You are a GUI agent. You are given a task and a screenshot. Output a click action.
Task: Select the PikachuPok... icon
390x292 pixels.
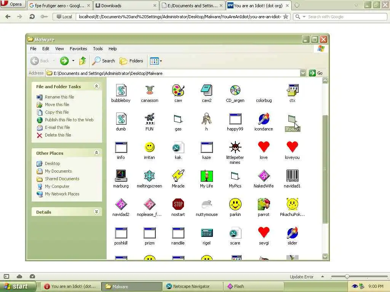click(292, 204)
